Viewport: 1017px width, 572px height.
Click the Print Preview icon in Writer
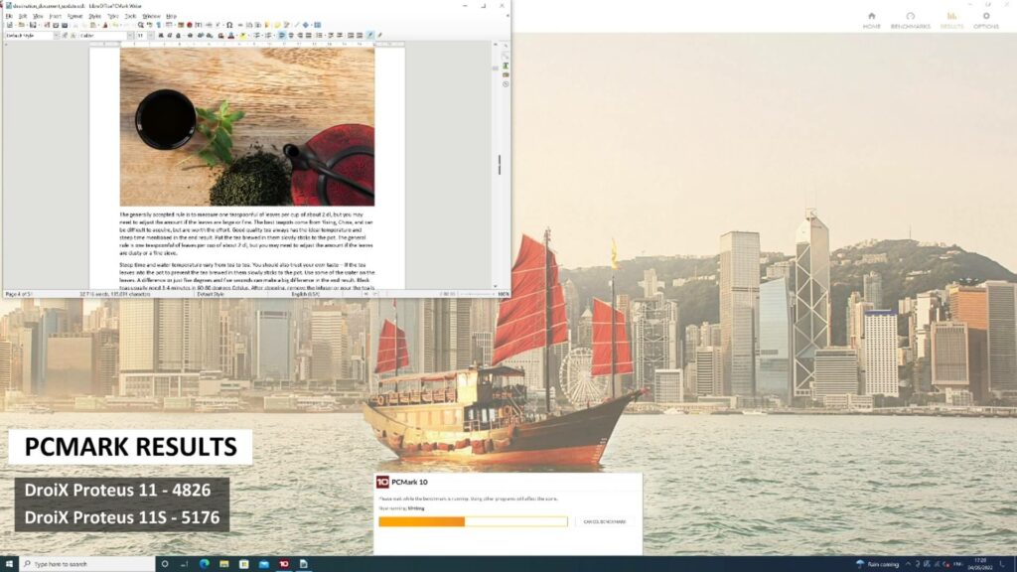click(65, 25)
